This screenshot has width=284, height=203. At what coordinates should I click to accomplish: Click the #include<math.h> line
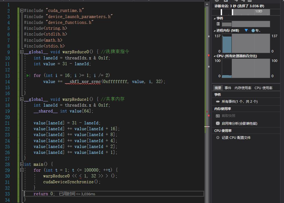coord(43,40)
